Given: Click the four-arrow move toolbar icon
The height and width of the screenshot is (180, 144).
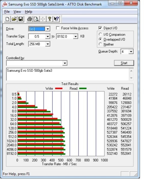Looking at the screenshot, I should click(x=43, y=19).
